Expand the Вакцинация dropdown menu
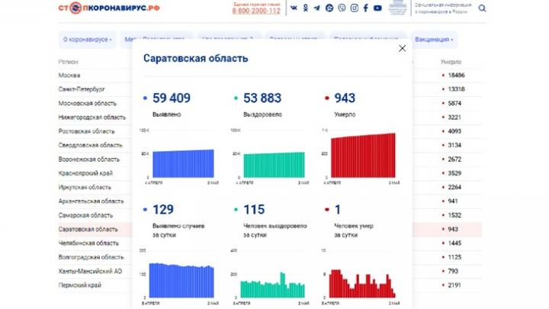Viewport: 549px width, 309px height. [435, 39]
